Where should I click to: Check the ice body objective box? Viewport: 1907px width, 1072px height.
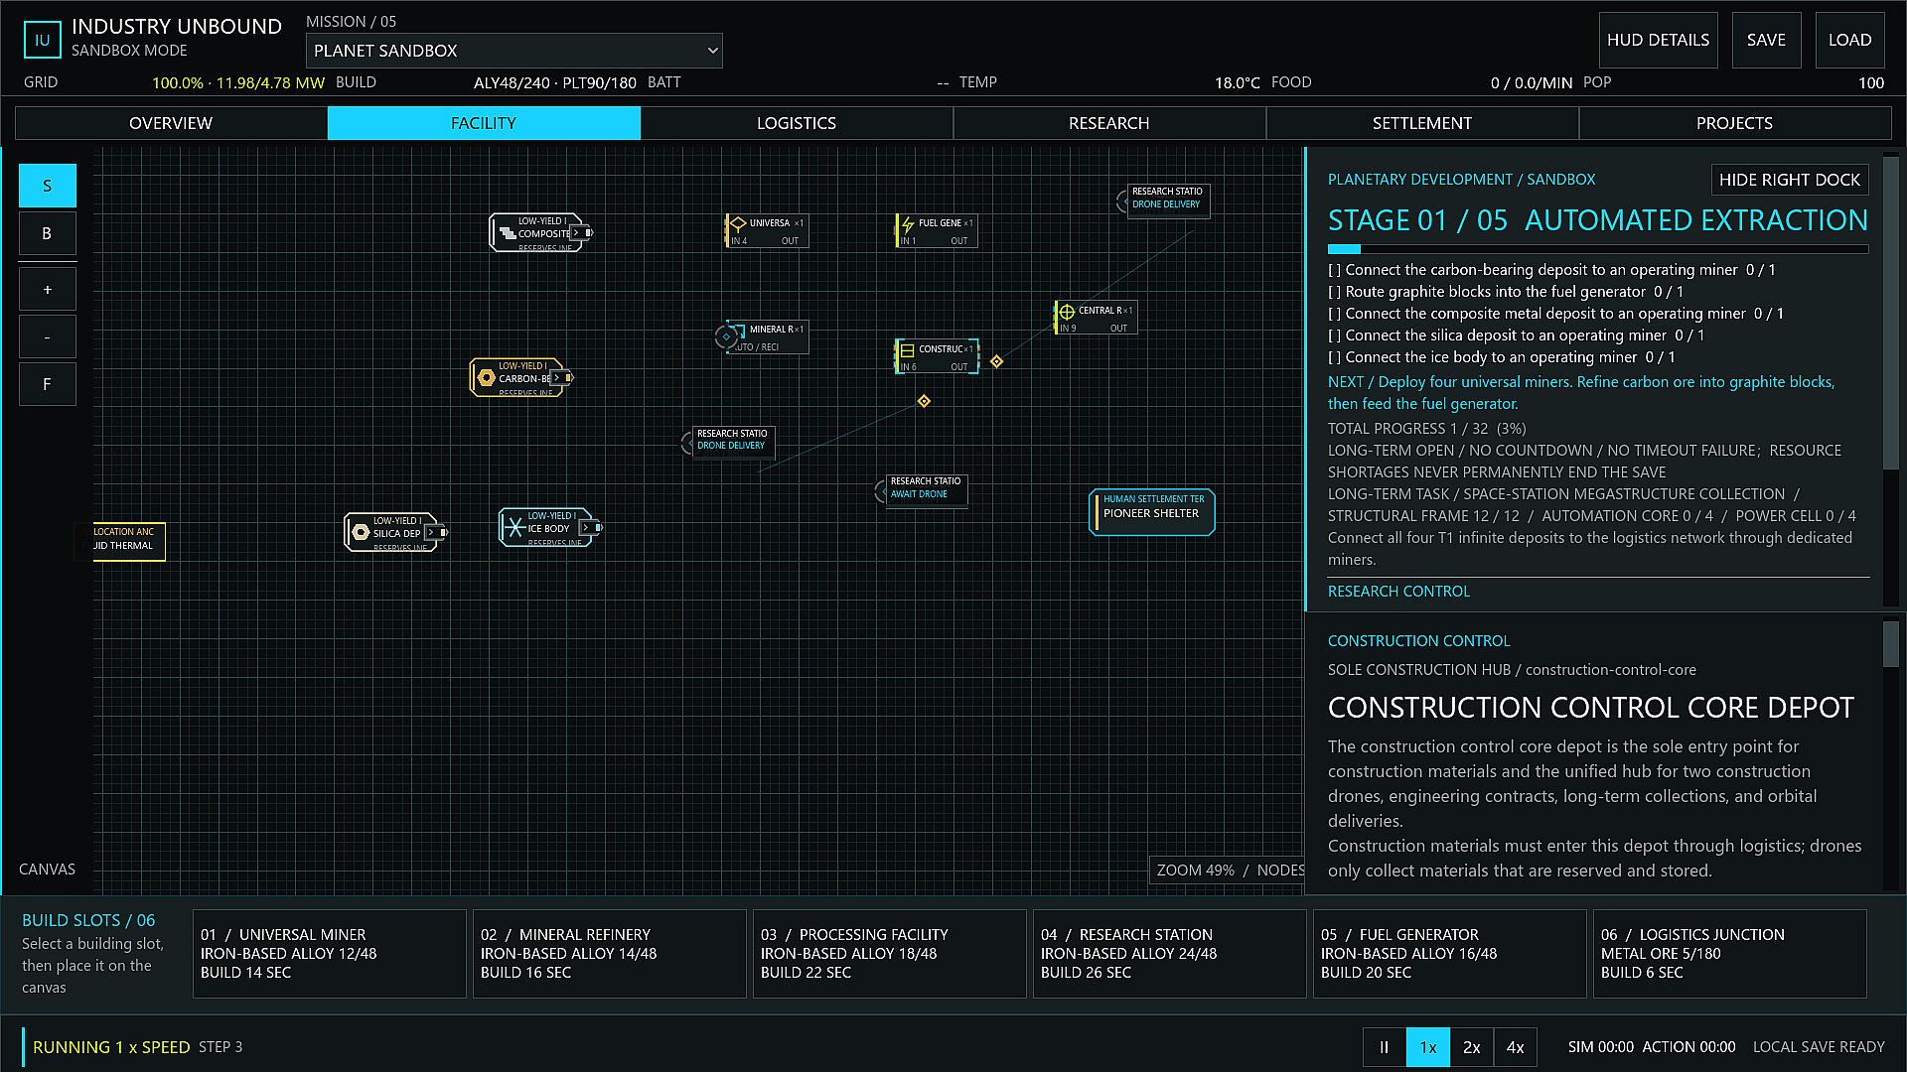[x=1334, y=357]
